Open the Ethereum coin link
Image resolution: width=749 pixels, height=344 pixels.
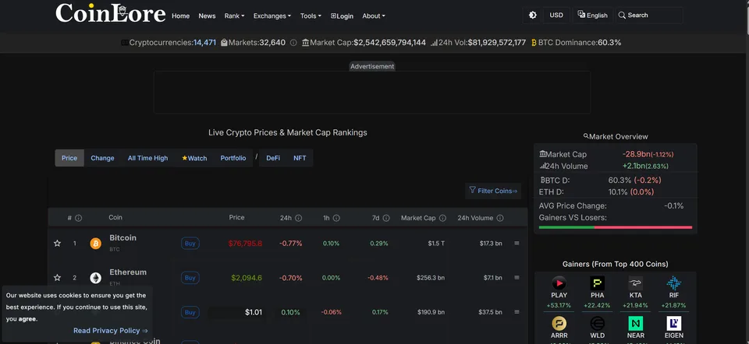(128, 272)
